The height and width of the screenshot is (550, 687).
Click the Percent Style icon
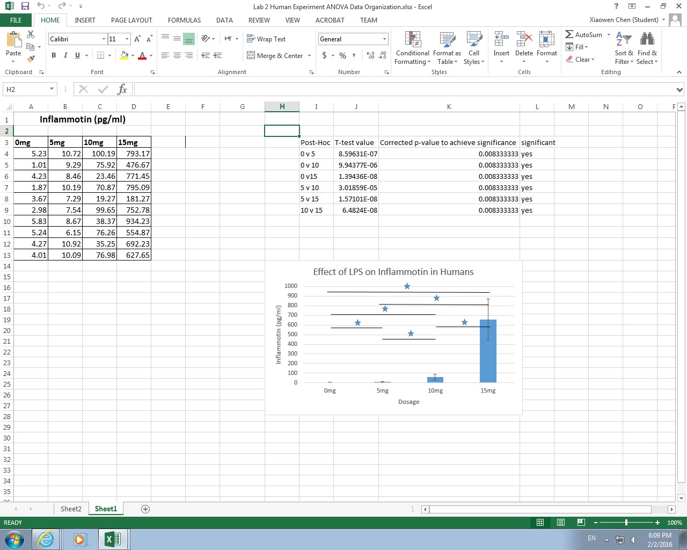click(x=342, y=55)
